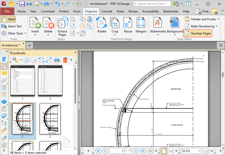Go to the next page

[x=136, y=151]
